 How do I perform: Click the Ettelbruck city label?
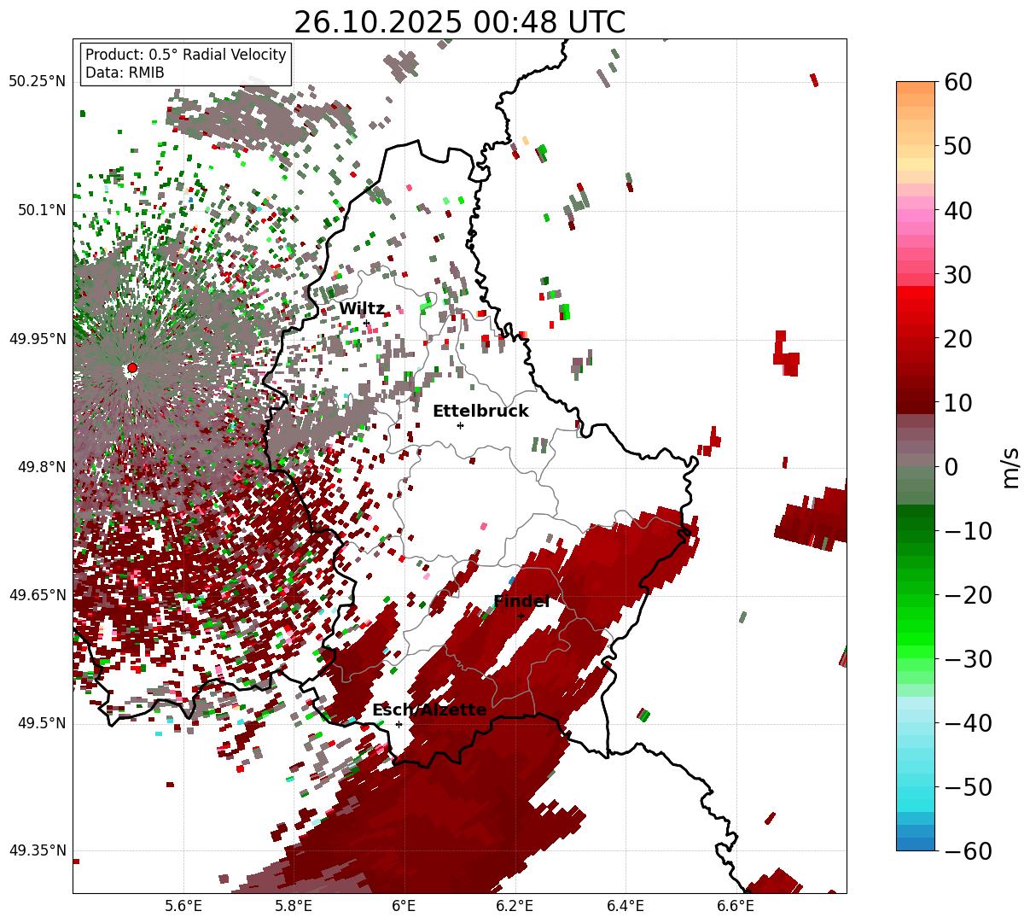[480, 412]
